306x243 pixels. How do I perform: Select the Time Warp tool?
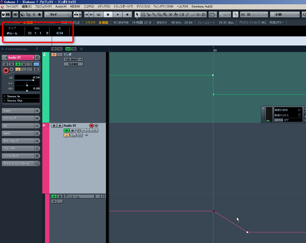[182, 15]
